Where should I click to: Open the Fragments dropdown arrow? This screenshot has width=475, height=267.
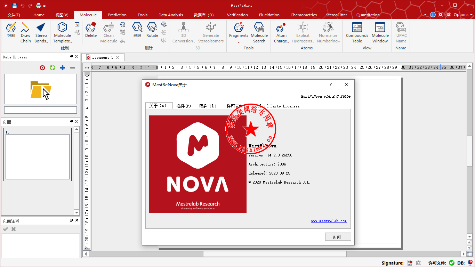coord(239,42)
